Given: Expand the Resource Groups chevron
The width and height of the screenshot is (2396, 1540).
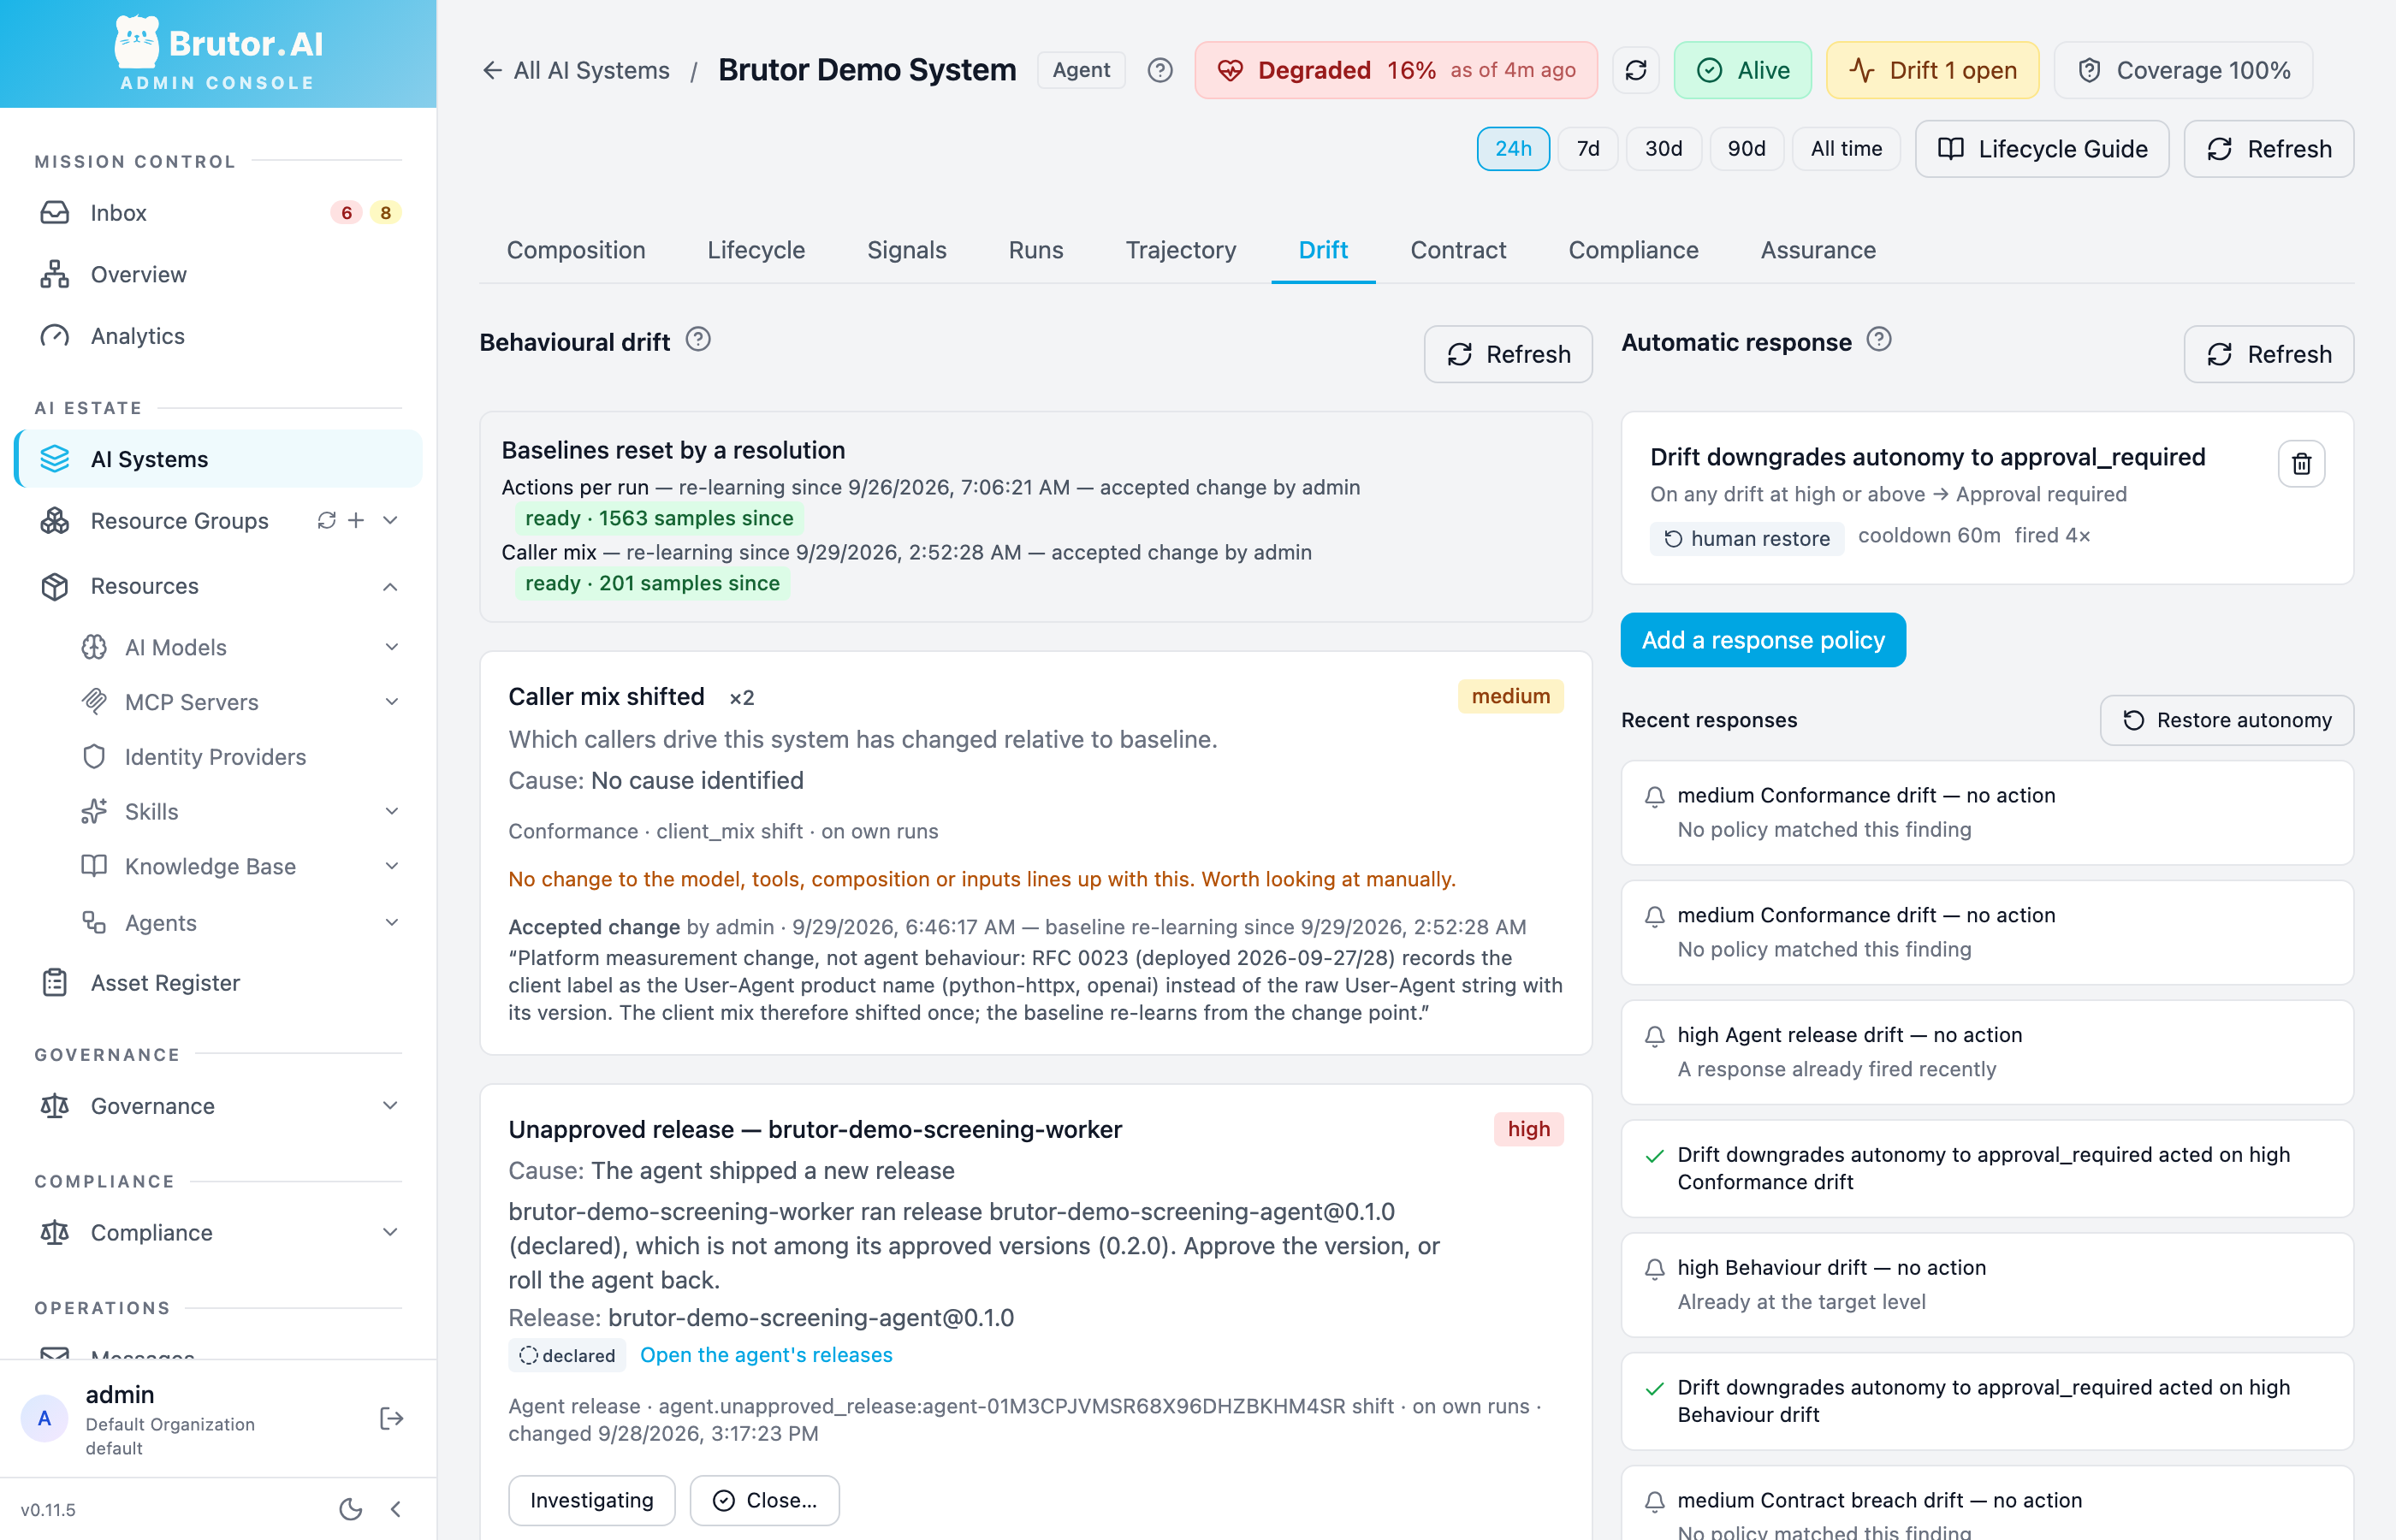Looking at the screenshot, I should click(x=391, y=520).
